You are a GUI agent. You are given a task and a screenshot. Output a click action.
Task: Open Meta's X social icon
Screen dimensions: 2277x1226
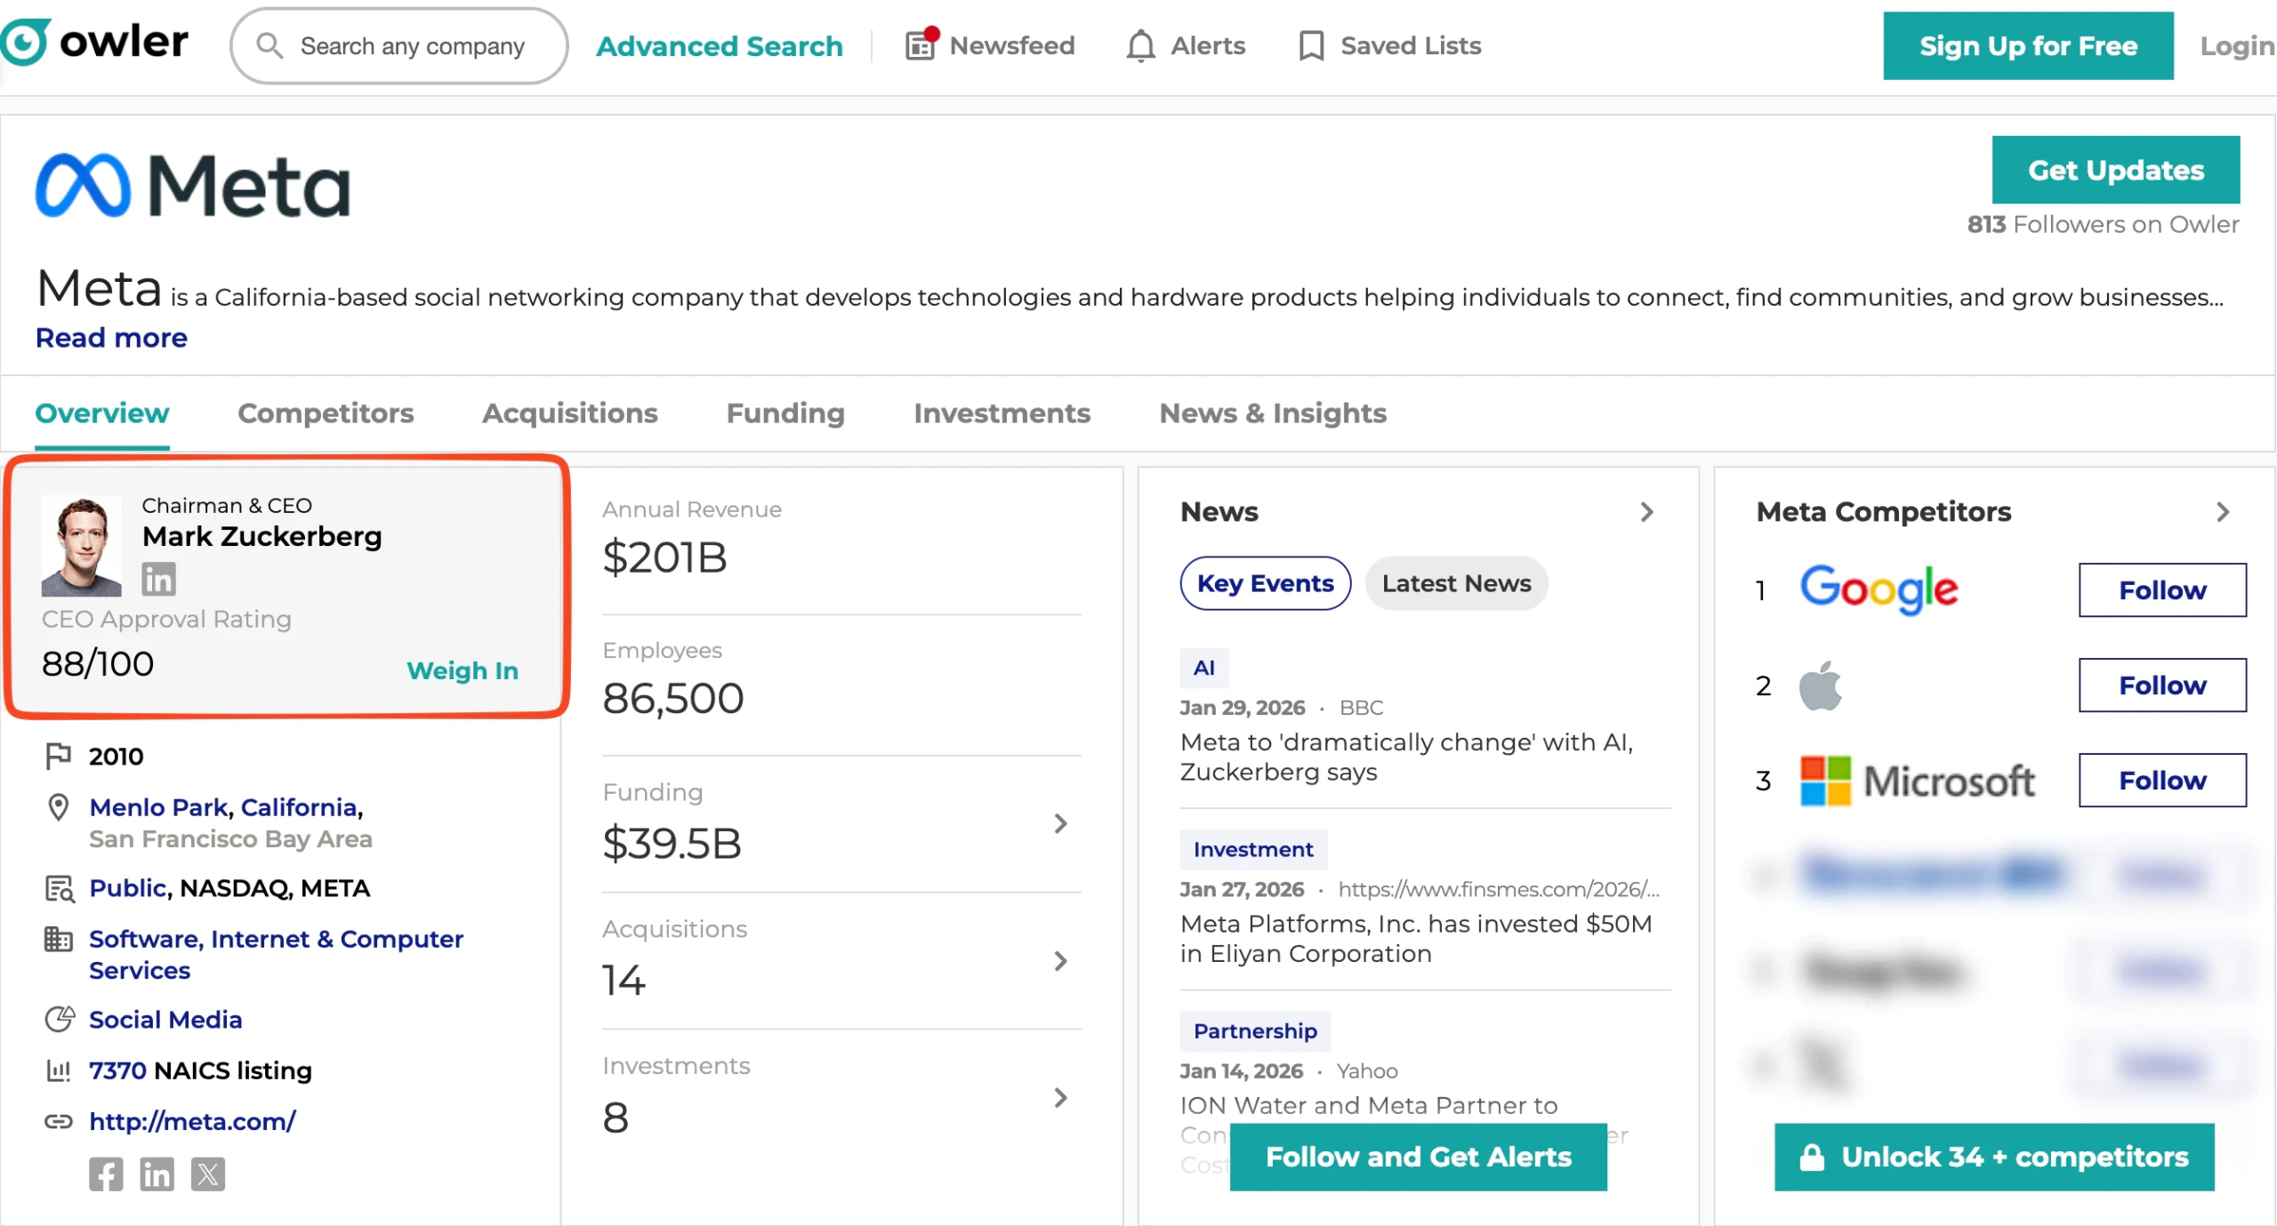coord(208,1174)
